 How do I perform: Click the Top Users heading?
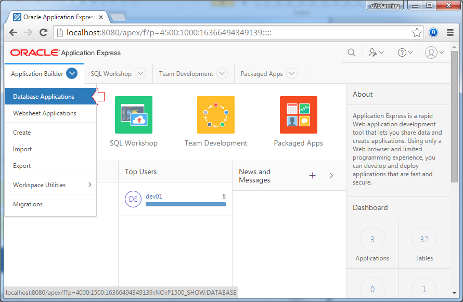[140, 172]
